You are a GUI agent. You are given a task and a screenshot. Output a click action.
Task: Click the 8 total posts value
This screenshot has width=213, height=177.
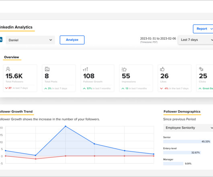47,76
